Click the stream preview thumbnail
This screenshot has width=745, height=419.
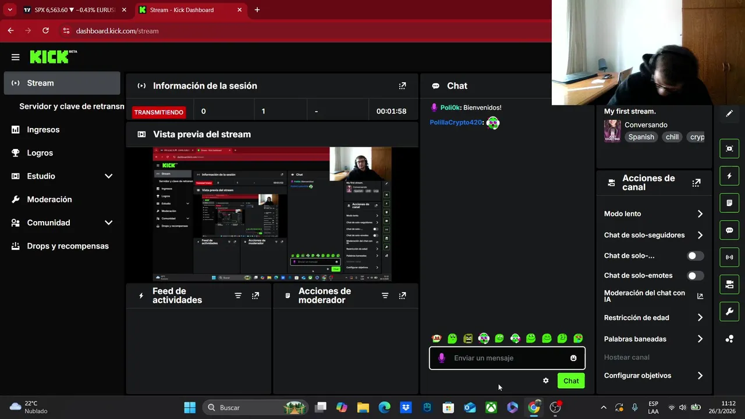click(272, 214)
